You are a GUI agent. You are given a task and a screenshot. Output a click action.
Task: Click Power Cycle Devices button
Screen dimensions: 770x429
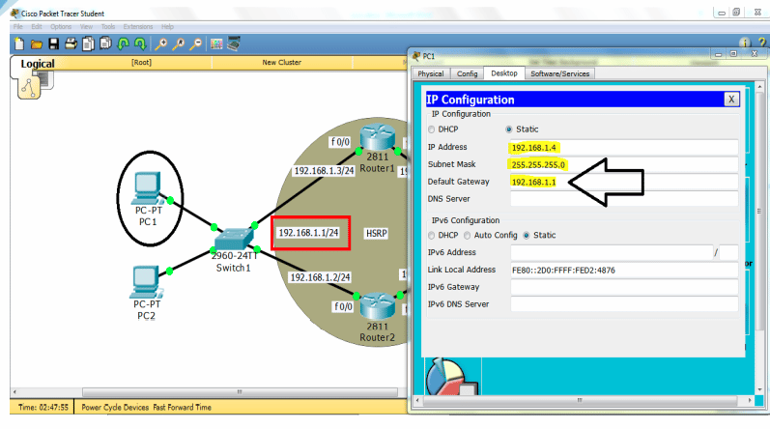coord(115,408)
